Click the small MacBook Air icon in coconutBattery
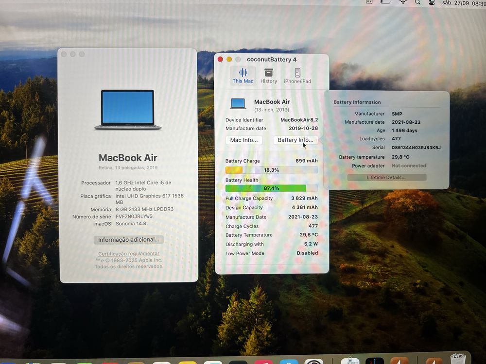This screenshot has height=364, width=486. click(238, 104)
